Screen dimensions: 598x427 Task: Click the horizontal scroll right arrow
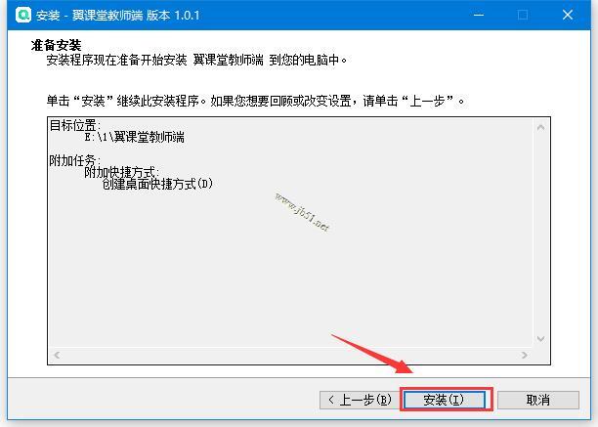(x=525, y=355)
